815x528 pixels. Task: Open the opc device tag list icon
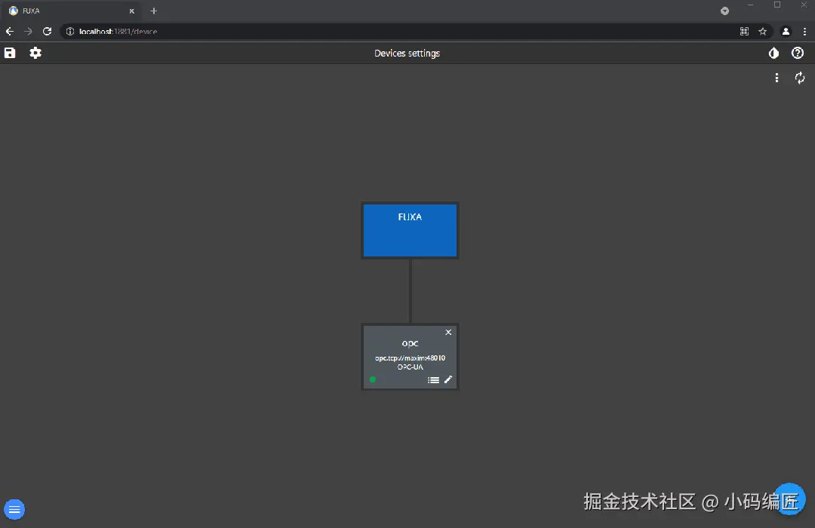[433, 380]
